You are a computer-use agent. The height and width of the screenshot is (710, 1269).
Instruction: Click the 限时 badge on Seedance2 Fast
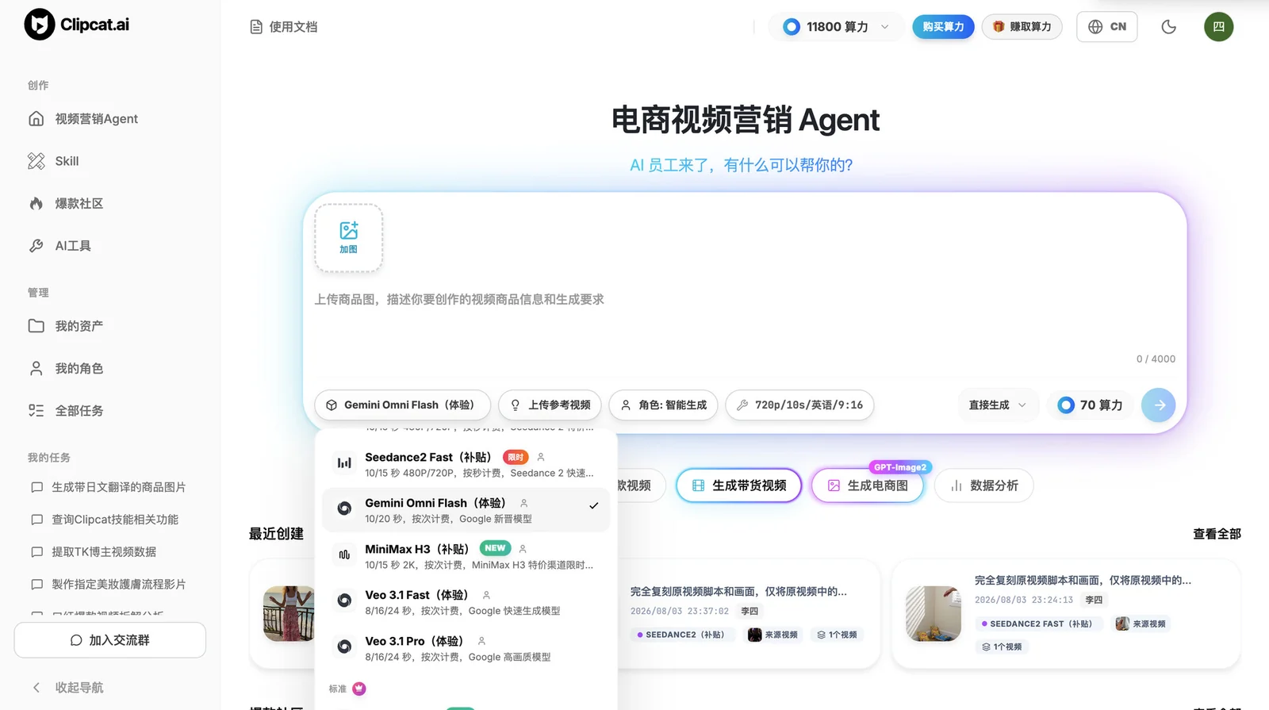coord(516,458)
